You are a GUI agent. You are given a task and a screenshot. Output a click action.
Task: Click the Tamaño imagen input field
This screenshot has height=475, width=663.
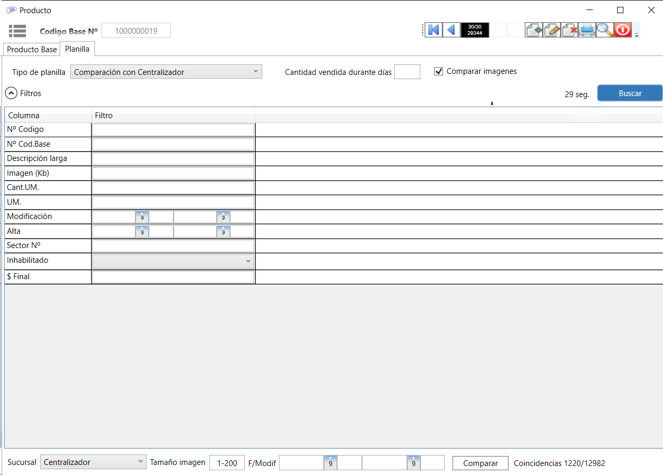[227, 463]
